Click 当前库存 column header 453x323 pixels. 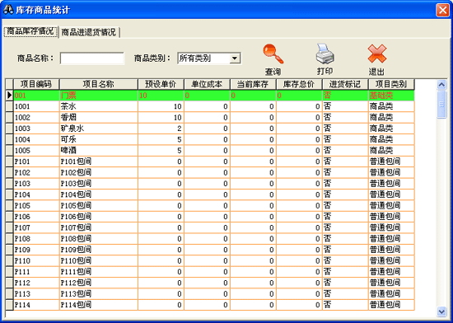(x=253, y=84)
